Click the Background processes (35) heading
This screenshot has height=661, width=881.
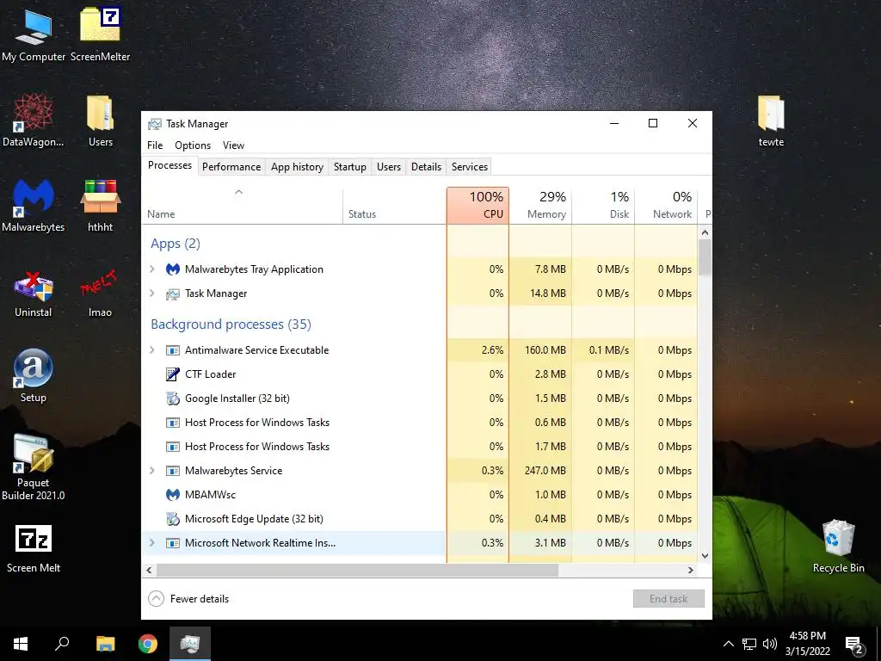(231, 324)
